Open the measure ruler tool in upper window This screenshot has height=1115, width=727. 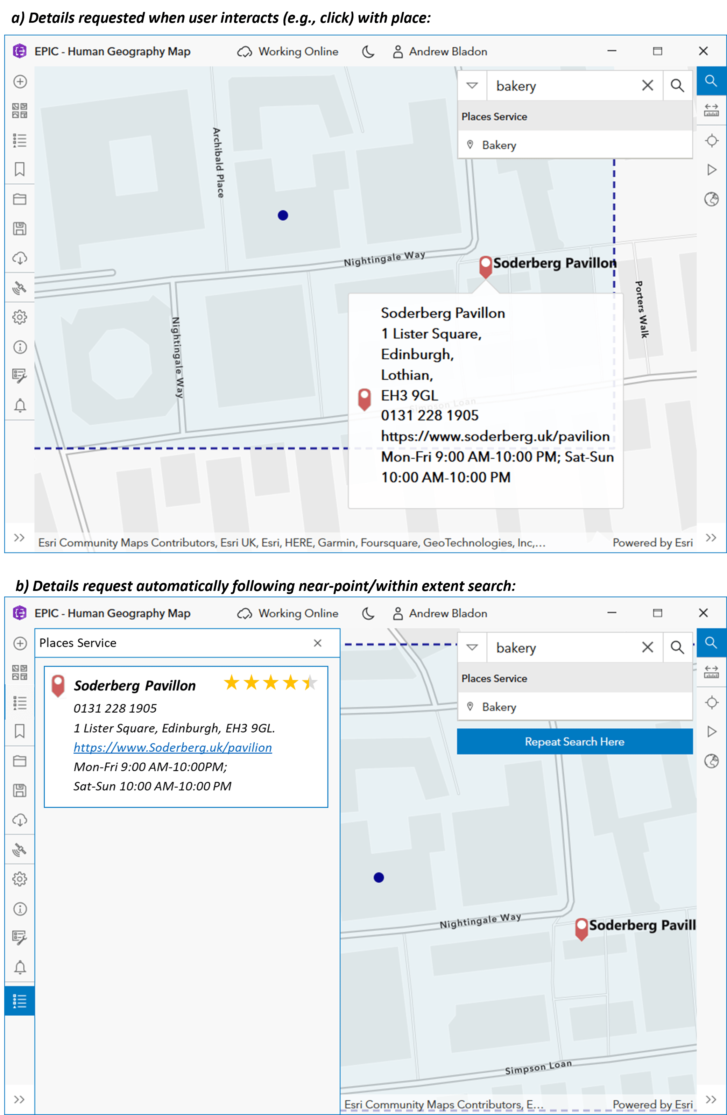tap(711, 111)
